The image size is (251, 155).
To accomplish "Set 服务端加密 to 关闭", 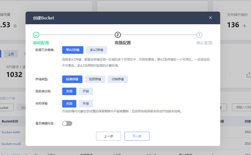I will tap(69, 91).
